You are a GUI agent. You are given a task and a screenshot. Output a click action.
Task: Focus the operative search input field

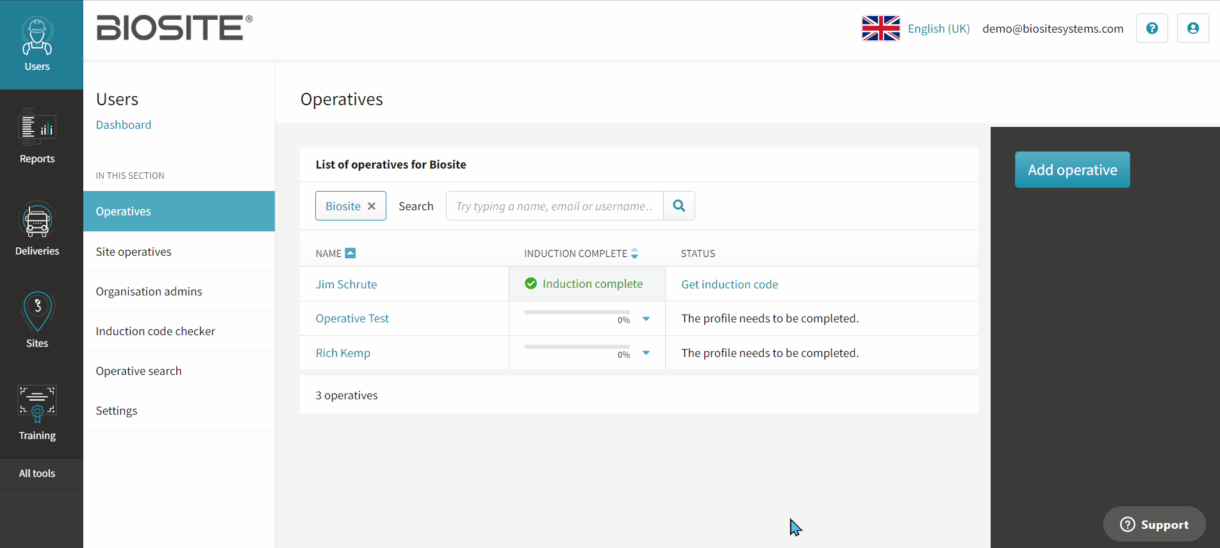(555, 206)
